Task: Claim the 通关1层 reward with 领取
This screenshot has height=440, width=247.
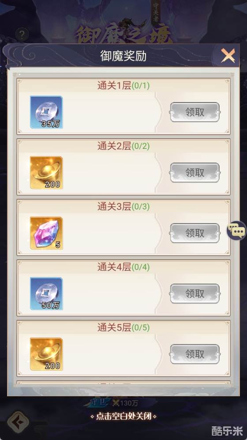Action: (195, 112)
